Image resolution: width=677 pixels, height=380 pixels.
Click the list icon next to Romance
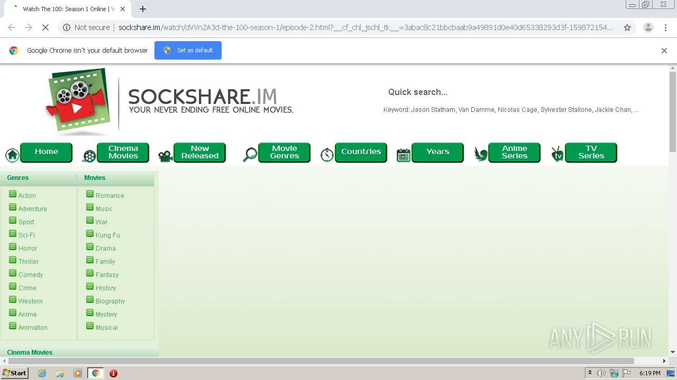point(90,194)
